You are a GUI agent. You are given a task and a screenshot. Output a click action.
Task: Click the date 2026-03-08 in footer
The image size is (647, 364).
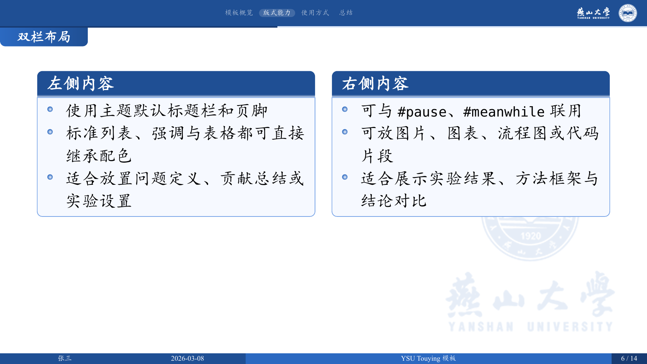(187, 358)
